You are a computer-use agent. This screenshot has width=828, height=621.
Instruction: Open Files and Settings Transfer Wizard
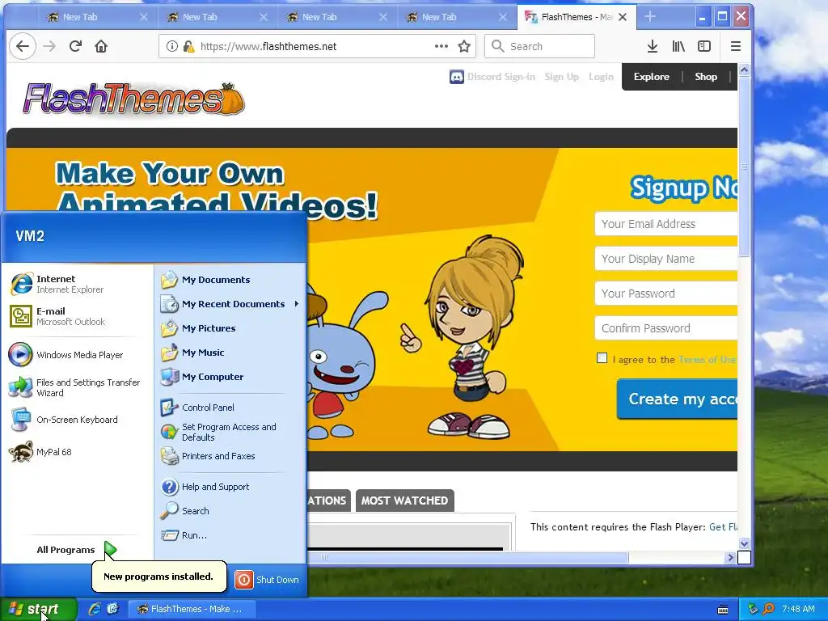77,387
